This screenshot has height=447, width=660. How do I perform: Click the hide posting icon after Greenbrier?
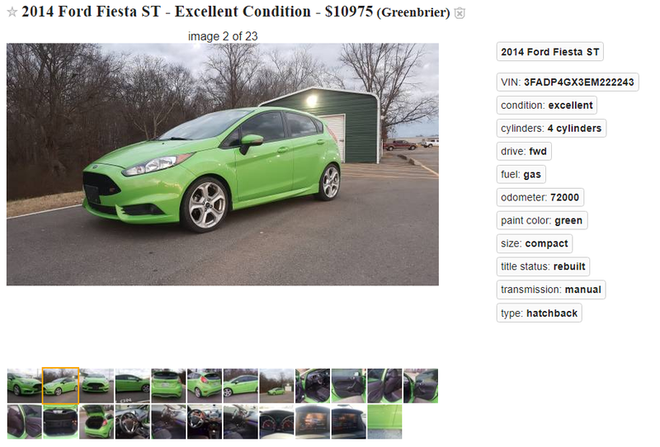pyautogui.click(x=460, y=13)
